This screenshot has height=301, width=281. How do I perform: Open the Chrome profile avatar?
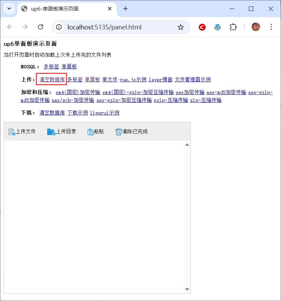(x=256, y=27)
